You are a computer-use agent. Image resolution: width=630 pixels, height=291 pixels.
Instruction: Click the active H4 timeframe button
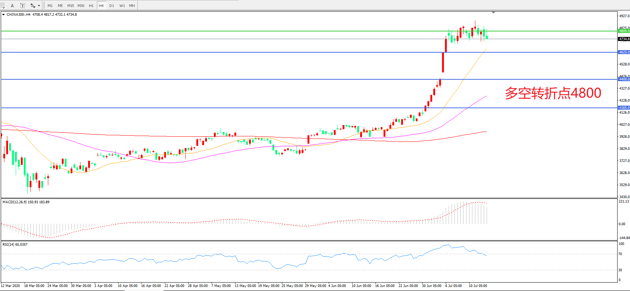101,5
